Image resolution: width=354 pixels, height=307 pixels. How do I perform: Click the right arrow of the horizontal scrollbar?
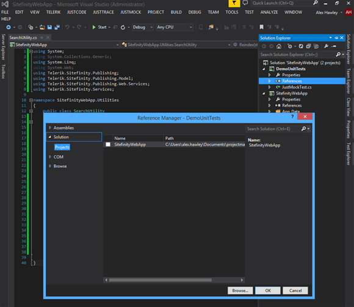pyautogui.click(x=242, y=280)
